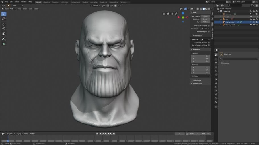Switch to the Shading workspace tab

85,2
